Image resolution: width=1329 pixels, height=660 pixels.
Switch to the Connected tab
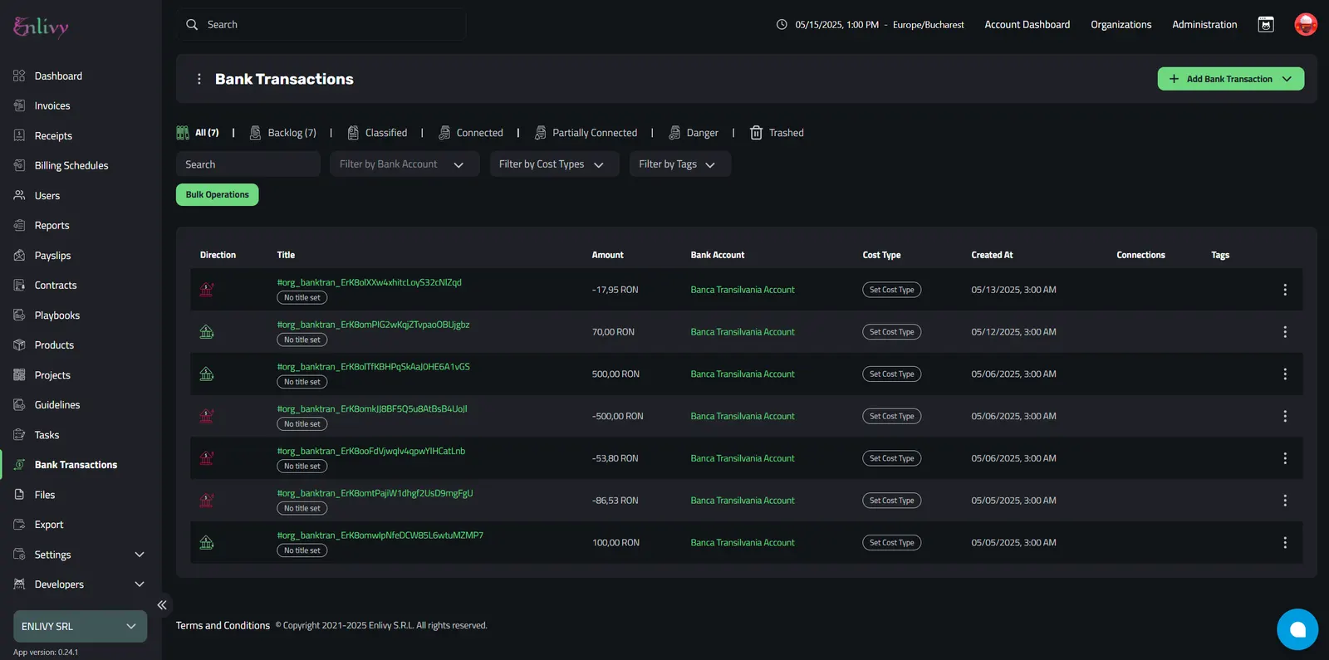[471, 133]
